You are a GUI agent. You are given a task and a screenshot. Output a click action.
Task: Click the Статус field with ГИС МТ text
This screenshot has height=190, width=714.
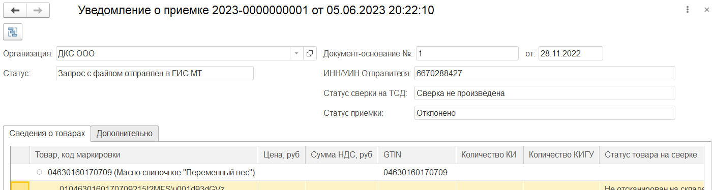pyautogui.click(x=155, y=73)
